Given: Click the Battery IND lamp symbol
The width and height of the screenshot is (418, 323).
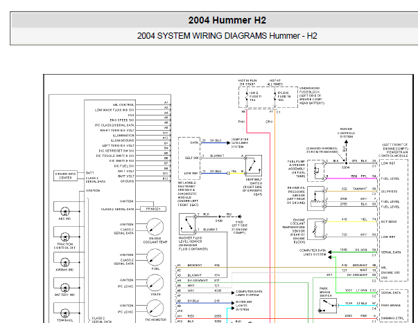Looking at the screenshot, I should 64,288.
